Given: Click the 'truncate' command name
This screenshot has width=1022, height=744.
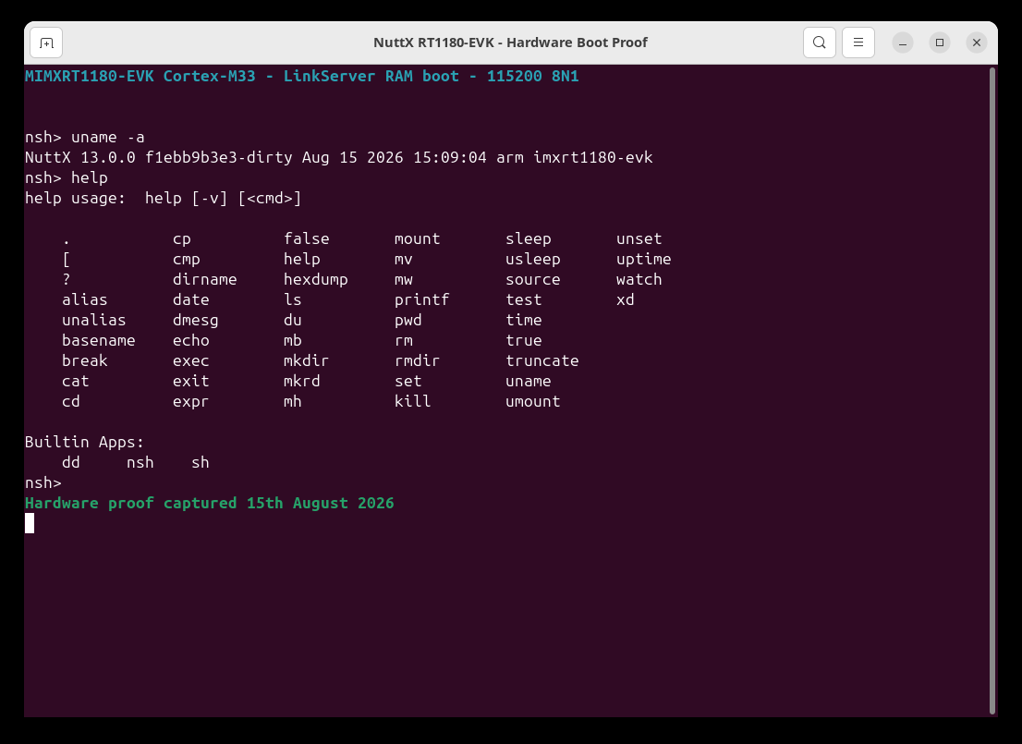Looking at the screenshot, I should pyautogui.click(x=542, y=360).
